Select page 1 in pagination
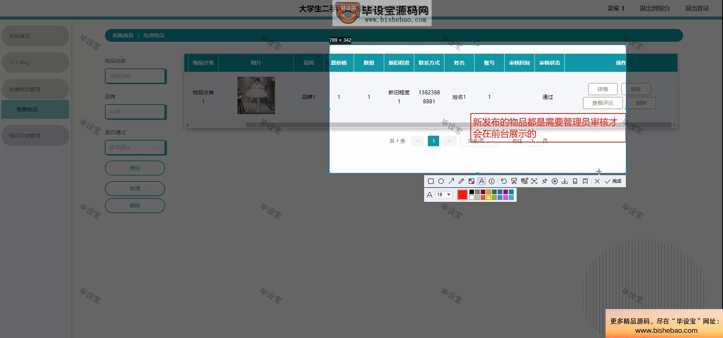Viewport: 723px width, 338px height. click(433, 141)
